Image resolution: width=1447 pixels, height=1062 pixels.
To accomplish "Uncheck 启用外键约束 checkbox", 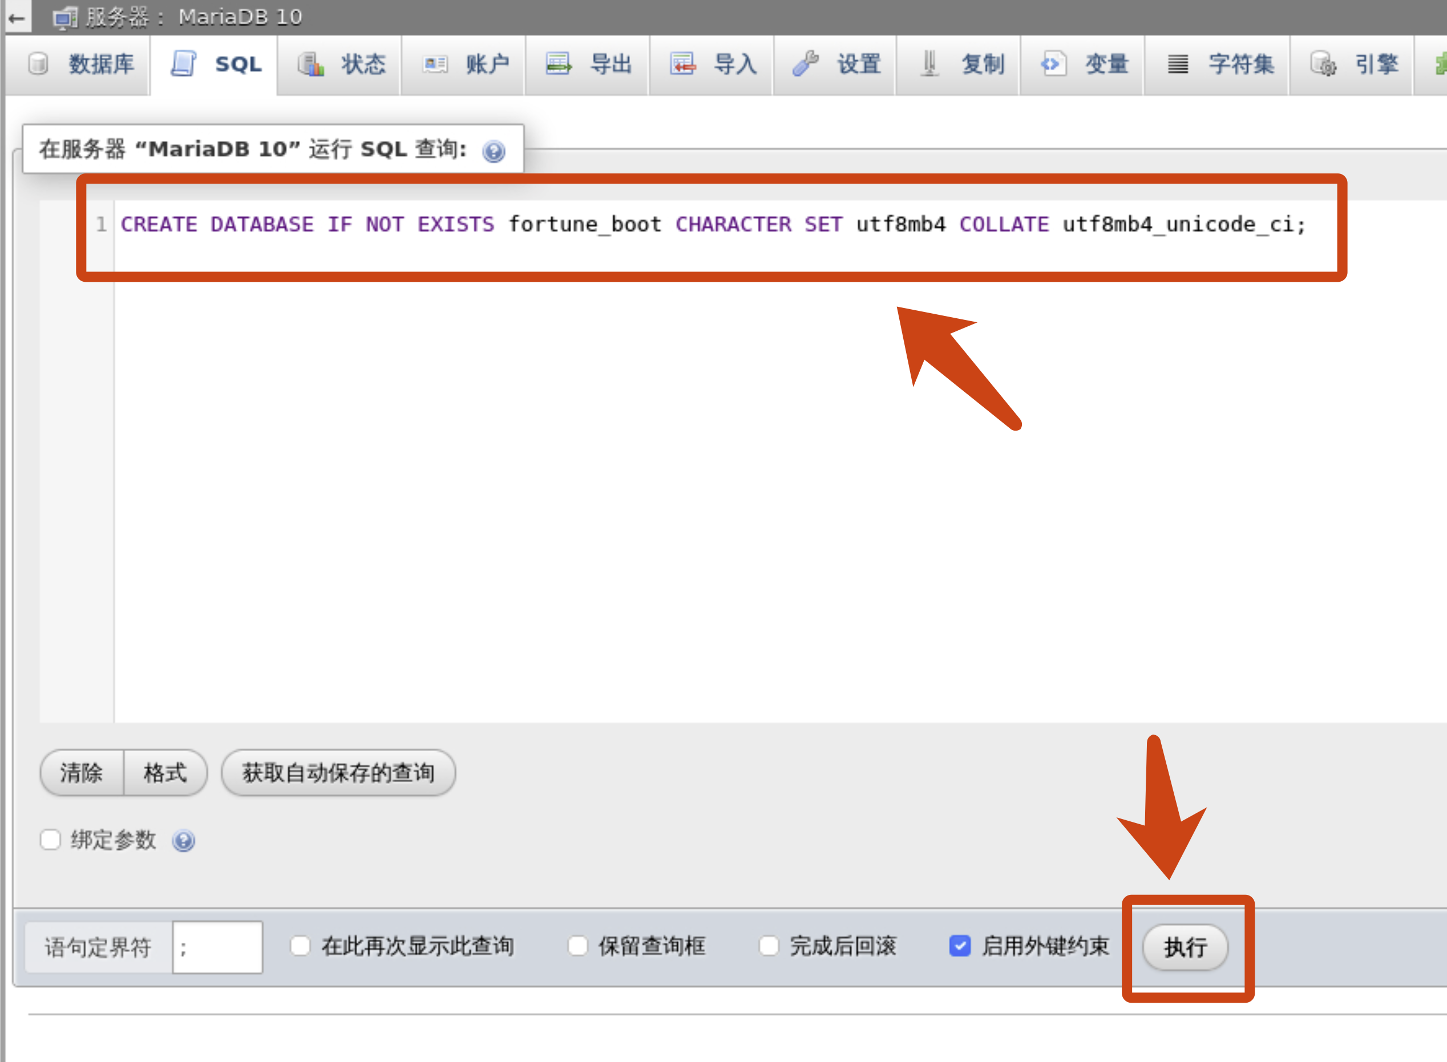I will 960,946.
